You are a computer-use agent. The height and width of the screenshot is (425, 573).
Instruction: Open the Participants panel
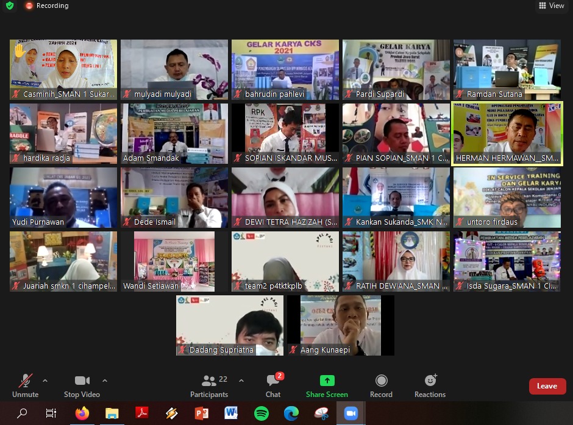(209, 385)
